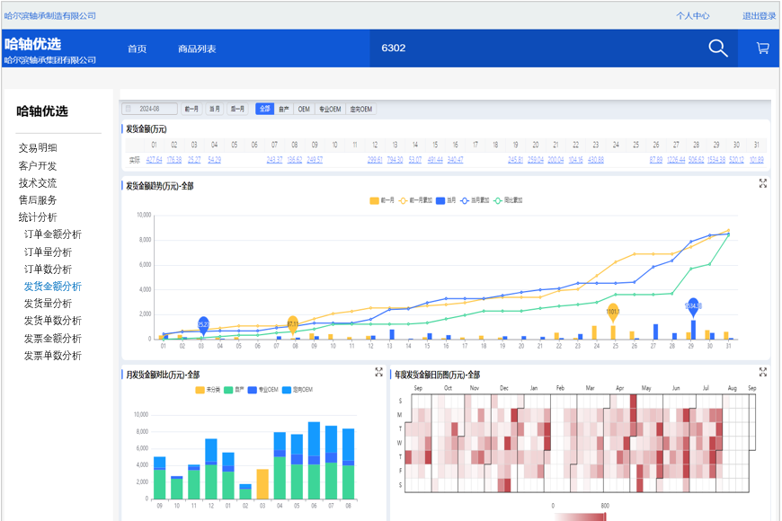Click the 退出登录 link

[x=759, y=16]
